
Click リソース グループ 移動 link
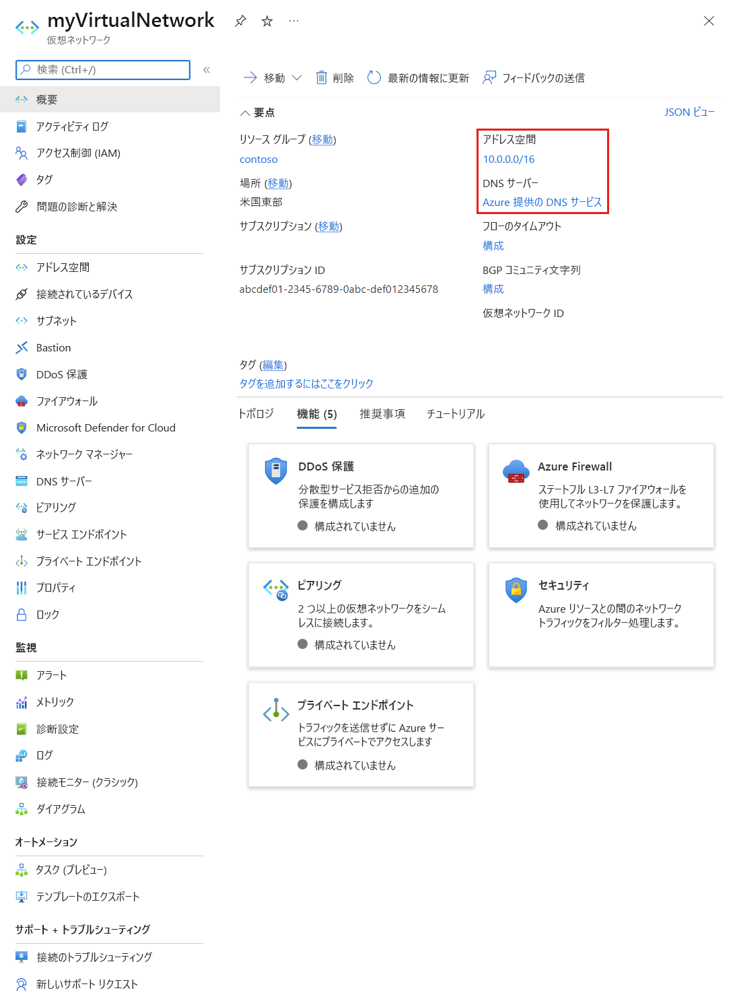tap(322, 139)
